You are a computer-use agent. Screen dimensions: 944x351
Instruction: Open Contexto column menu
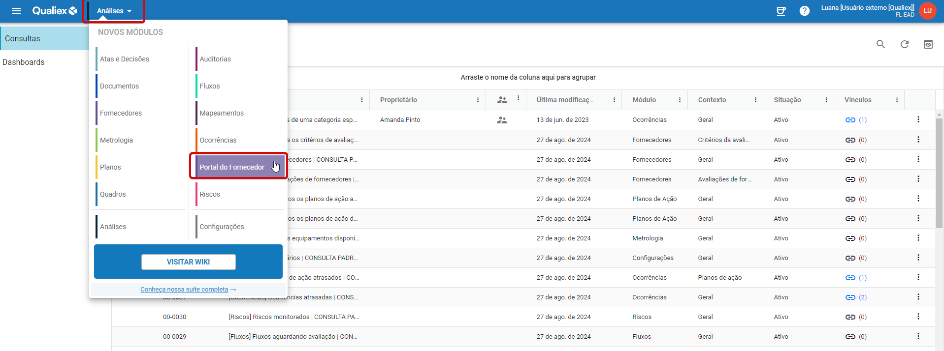click(x=755, y=100)
